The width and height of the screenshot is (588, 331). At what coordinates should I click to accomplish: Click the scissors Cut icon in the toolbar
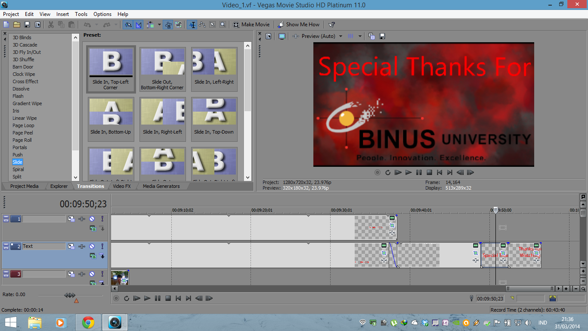tap(51, 25)
